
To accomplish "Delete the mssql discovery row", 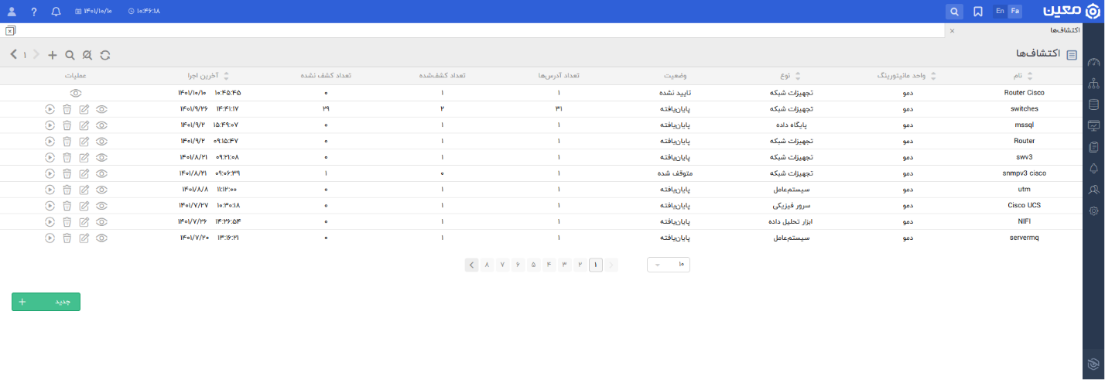I will pos(67,125).
